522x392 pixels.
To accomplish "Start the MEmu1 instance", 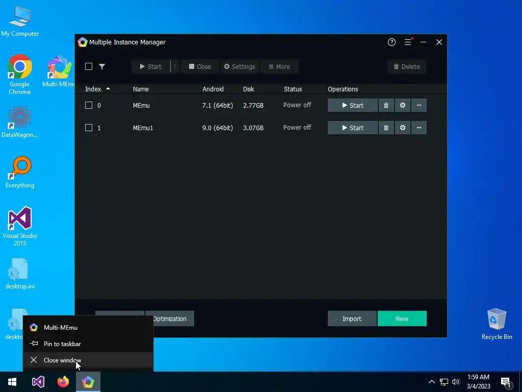I will click(353, 128).
